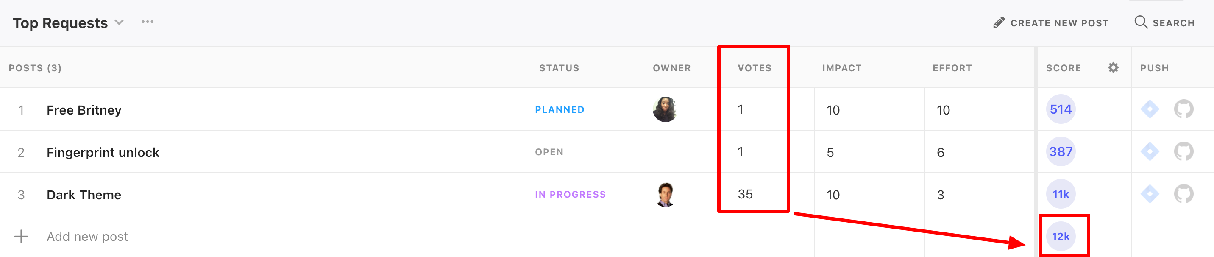Click the owner avatar for Dark Theme
Screen dimensions: 1214x257
pos(665,194)
